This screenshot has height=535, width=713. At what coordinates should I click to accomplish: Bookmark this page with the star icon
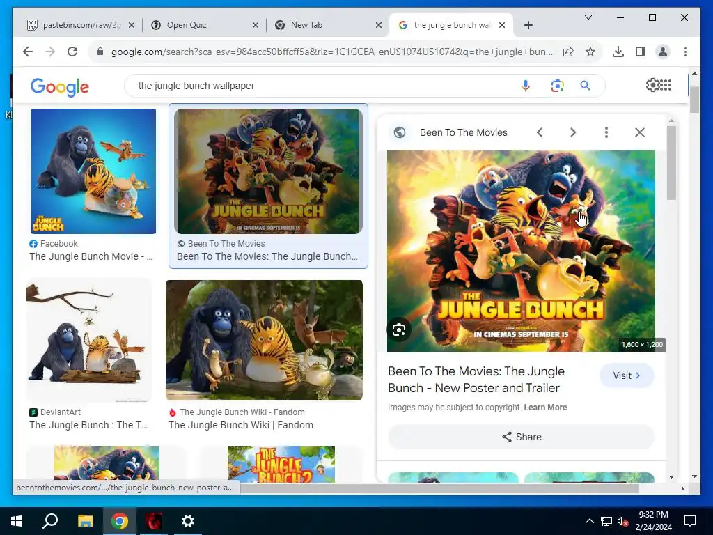590,52
